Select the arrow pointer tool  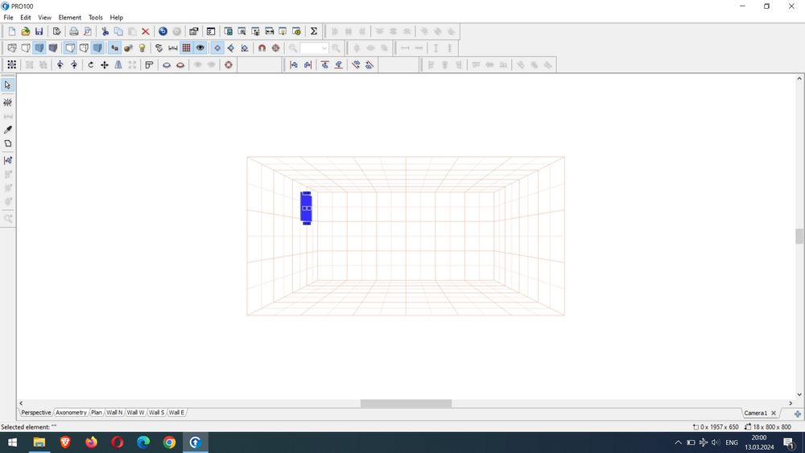[x=8, y=85]
